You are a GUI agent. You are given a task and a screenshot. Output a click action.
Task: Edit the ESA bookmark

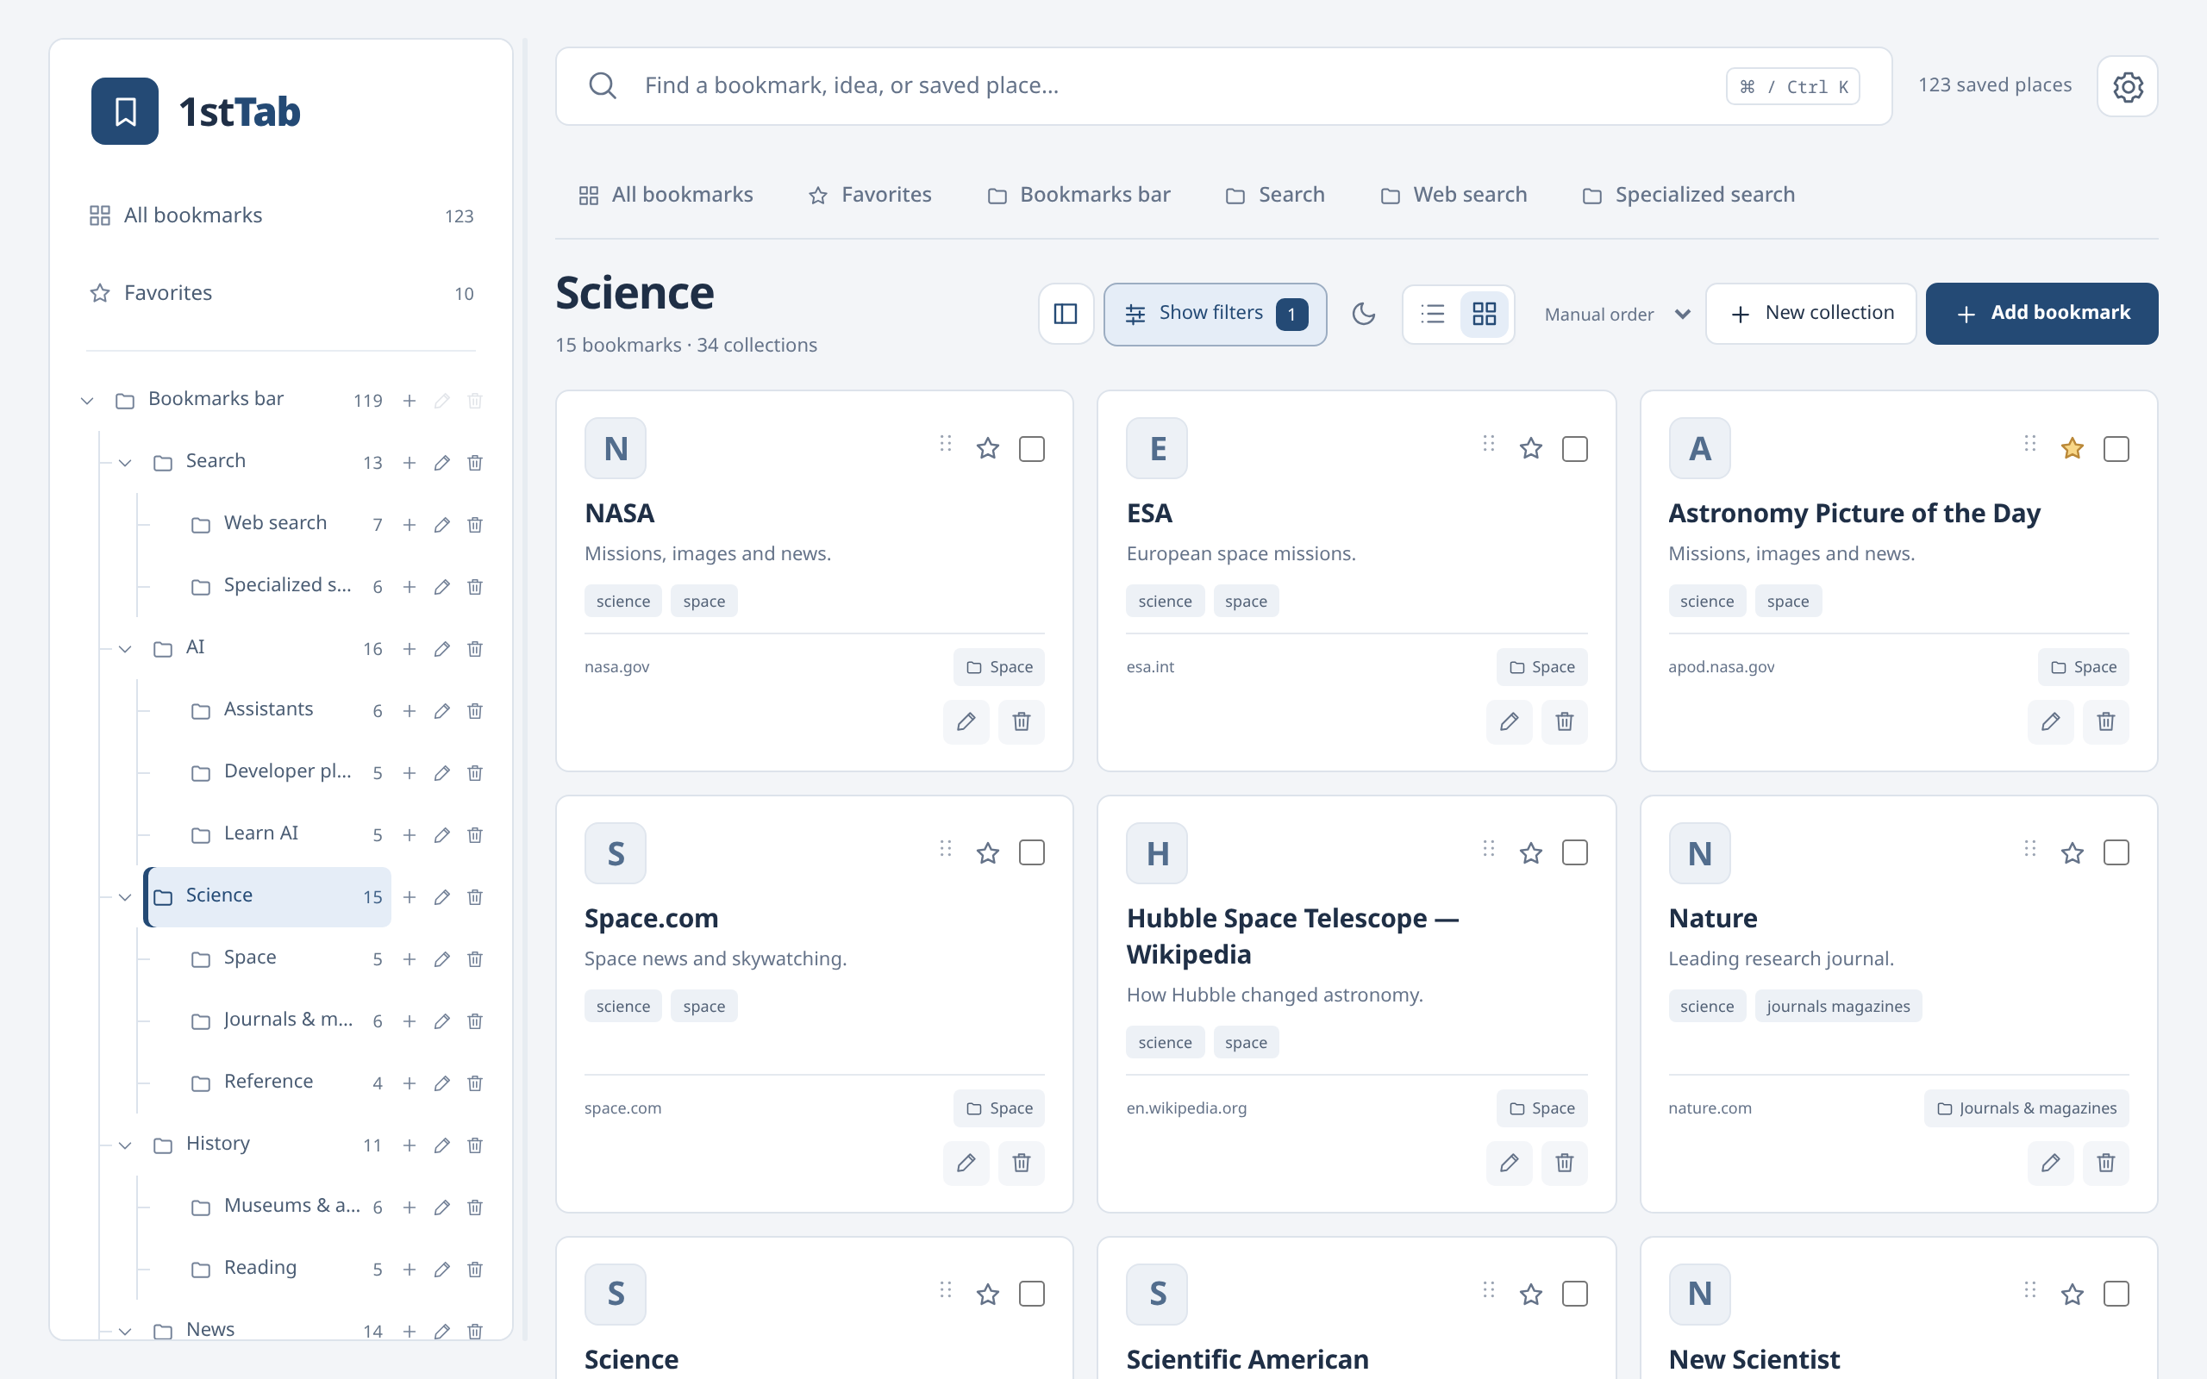click(x=1509, y=721)
